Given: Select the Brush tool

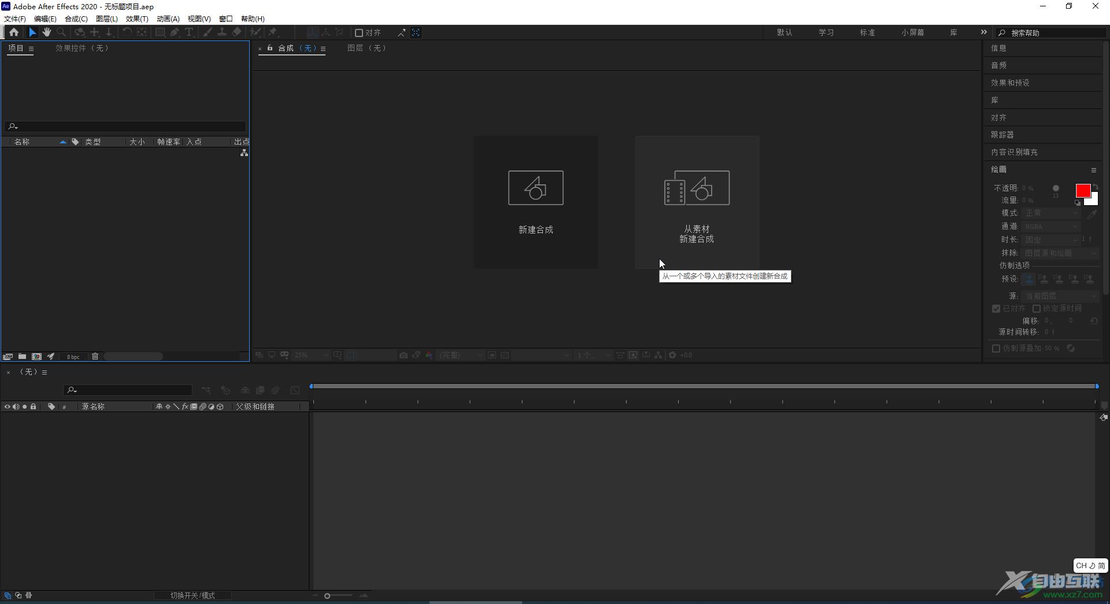Looking at the screenshot, I should click(207, 32).
